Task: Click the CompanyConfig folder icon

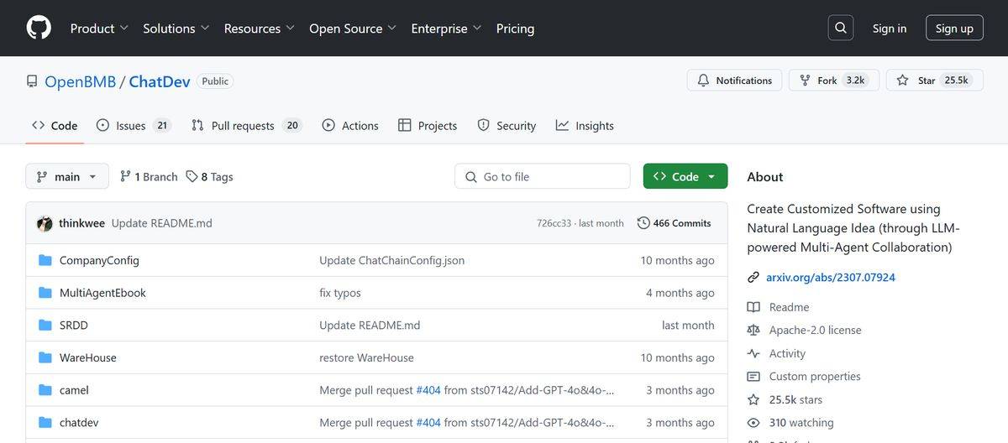Action: [45, 260]
